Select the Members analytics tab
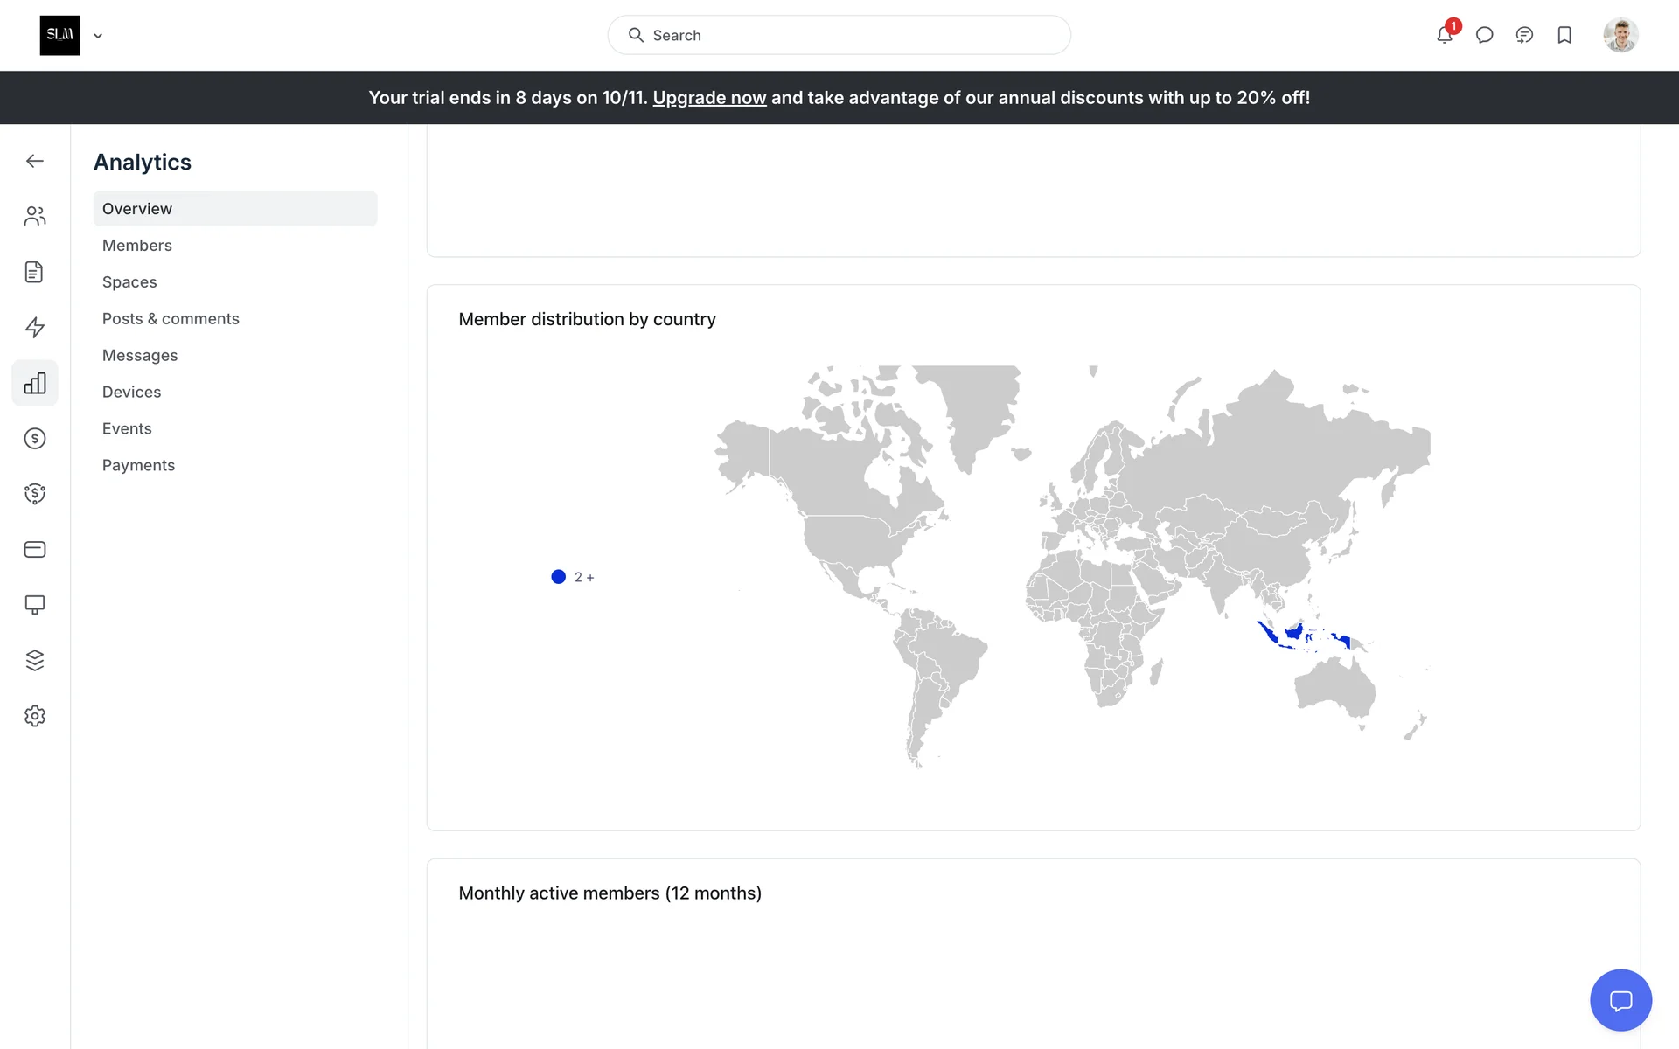Viewport: 1679px width, 1049px height. [137, 246]
